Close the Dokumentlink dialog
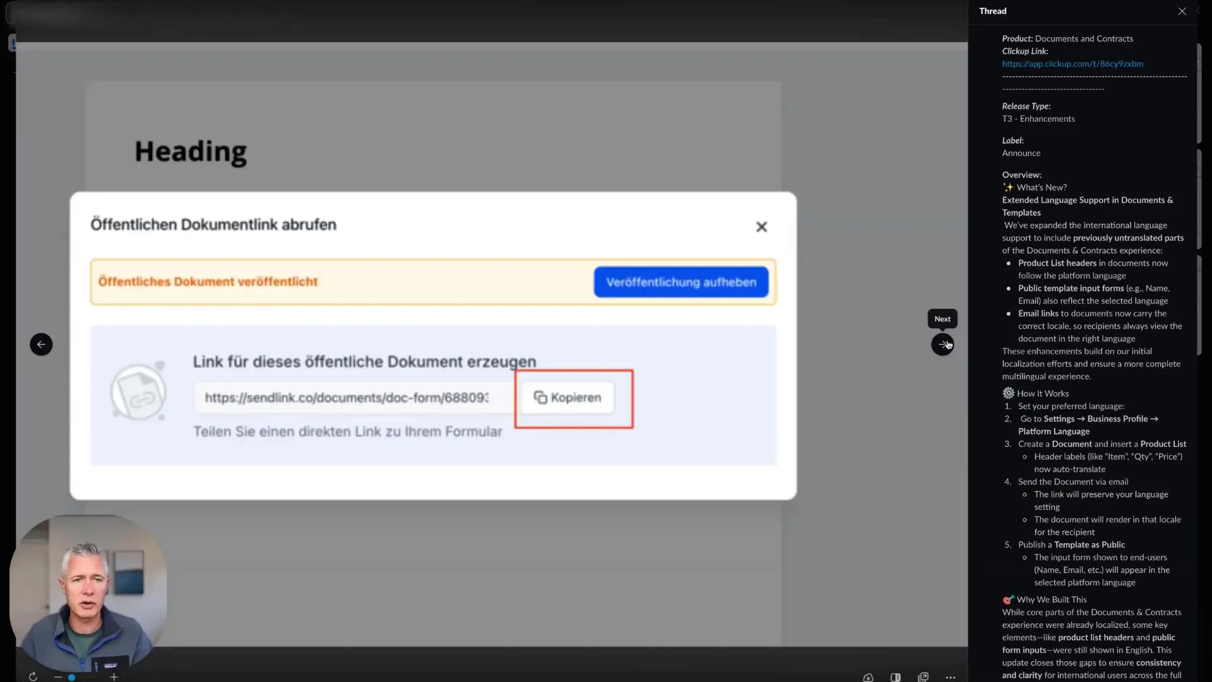Image resolution: width=1212 pixels, height=682 pixels. tap(761, 227)
